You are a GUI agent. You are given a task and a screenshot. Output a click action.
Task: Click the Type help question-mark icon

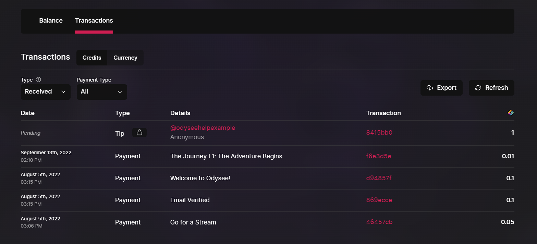[38, 80]
